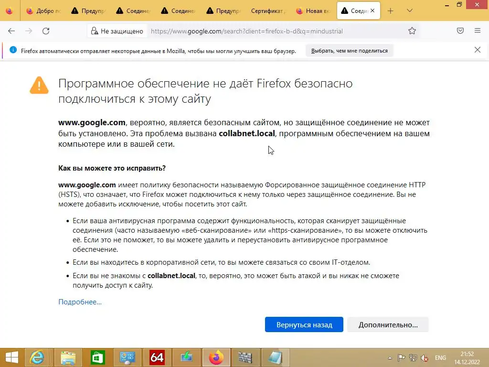This screenshot has height=367, width=489.
Task: Switch to the second 'Предупр' tab
Action: [223, 11]
